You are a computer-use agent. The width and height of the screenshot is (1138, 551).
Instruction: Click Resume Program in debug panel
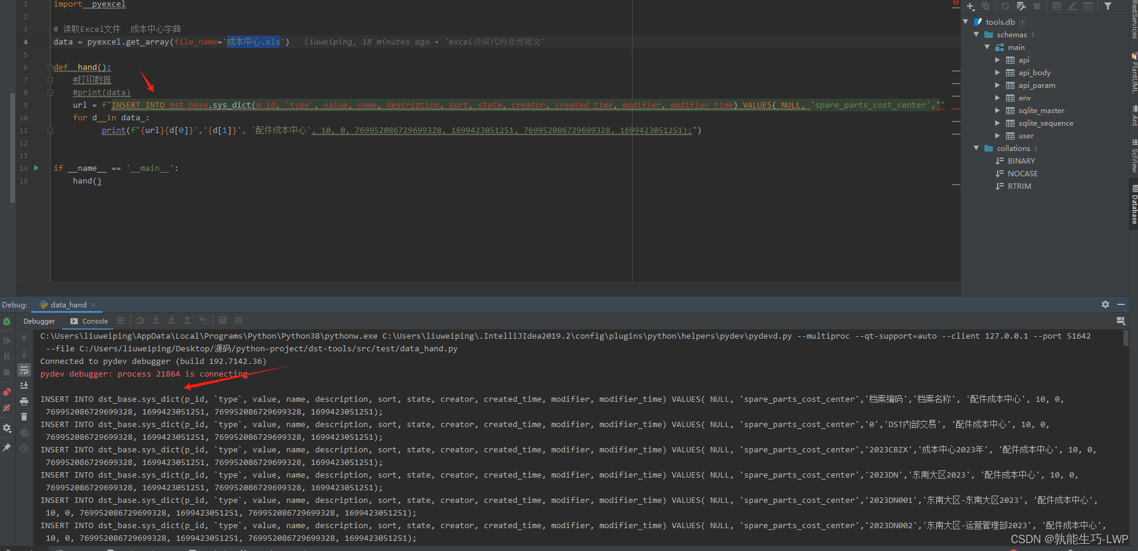coord(7,340)
